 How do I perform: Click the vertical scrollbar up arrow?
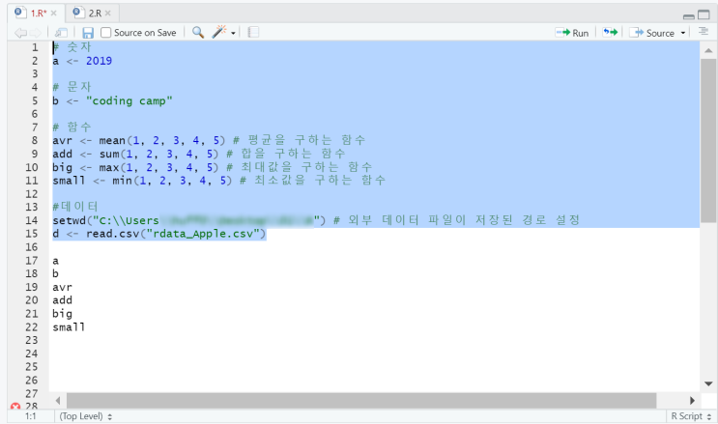[x=708, y=50]
